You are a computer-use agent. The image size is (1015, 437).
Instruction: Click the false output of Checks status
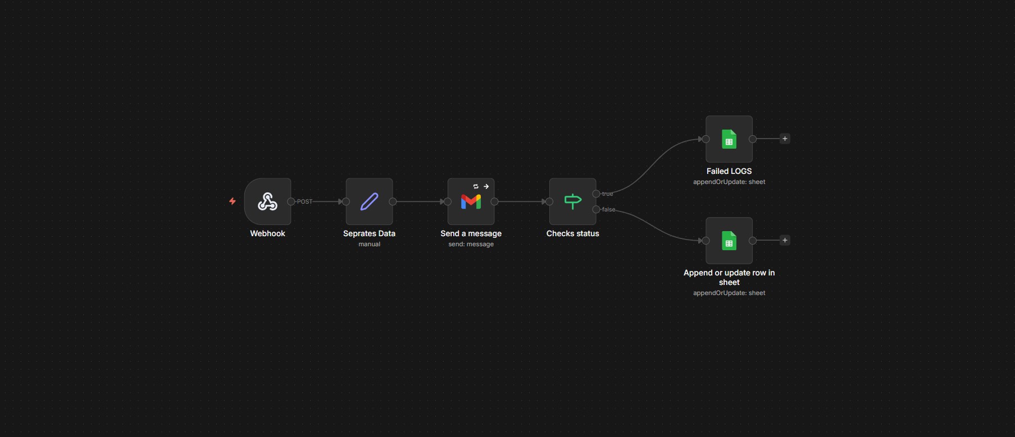coord(596,209)
